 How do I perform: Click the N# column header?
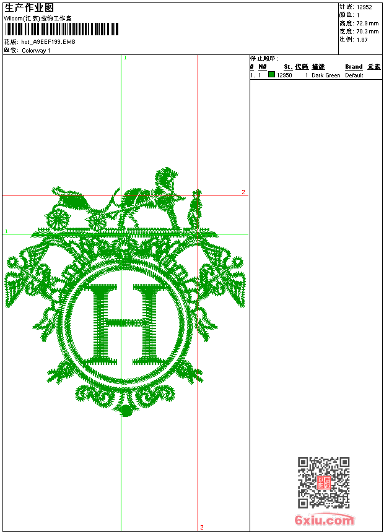pos(263,67)
